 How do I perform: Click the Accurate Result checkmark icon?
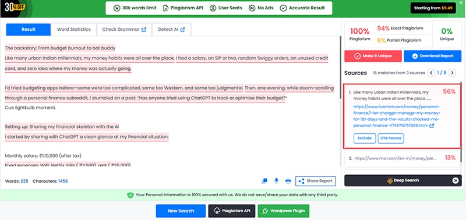(x=283, y=8)
